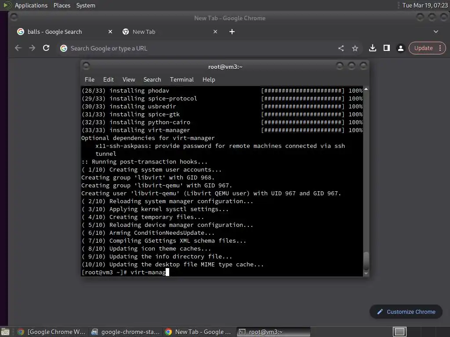This screenshot has height=337, width=450.
Task: Click Customize Chrome button
Action: coord(406,312)
